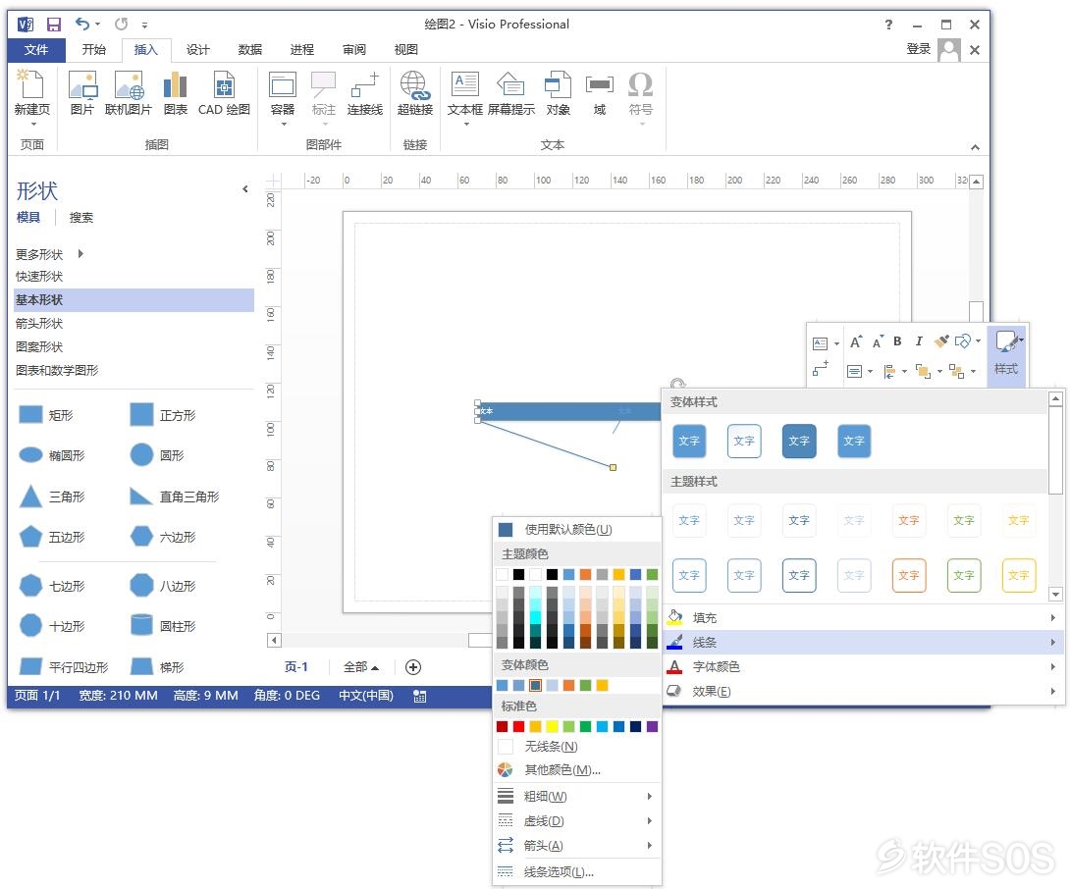Screen dimensions: 1070x889
Task: Expand 更多形状 submenu arrow
Action: point(80,254)
